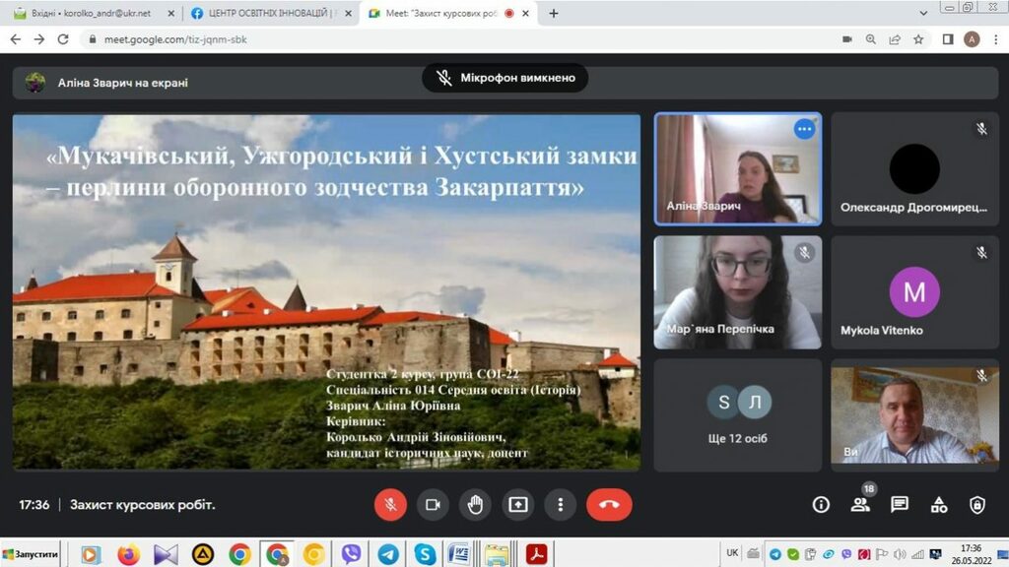Image resolution: width=1009 pixels, height=567 pixels.
Task: Open options on Аліна Зварич's video tile
Action: (804, 129)
